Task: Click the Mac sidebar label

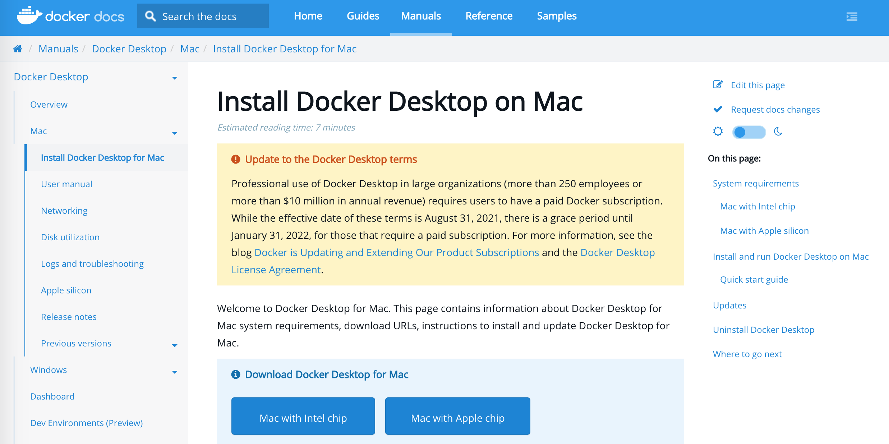Action: [x=38, y=131]
